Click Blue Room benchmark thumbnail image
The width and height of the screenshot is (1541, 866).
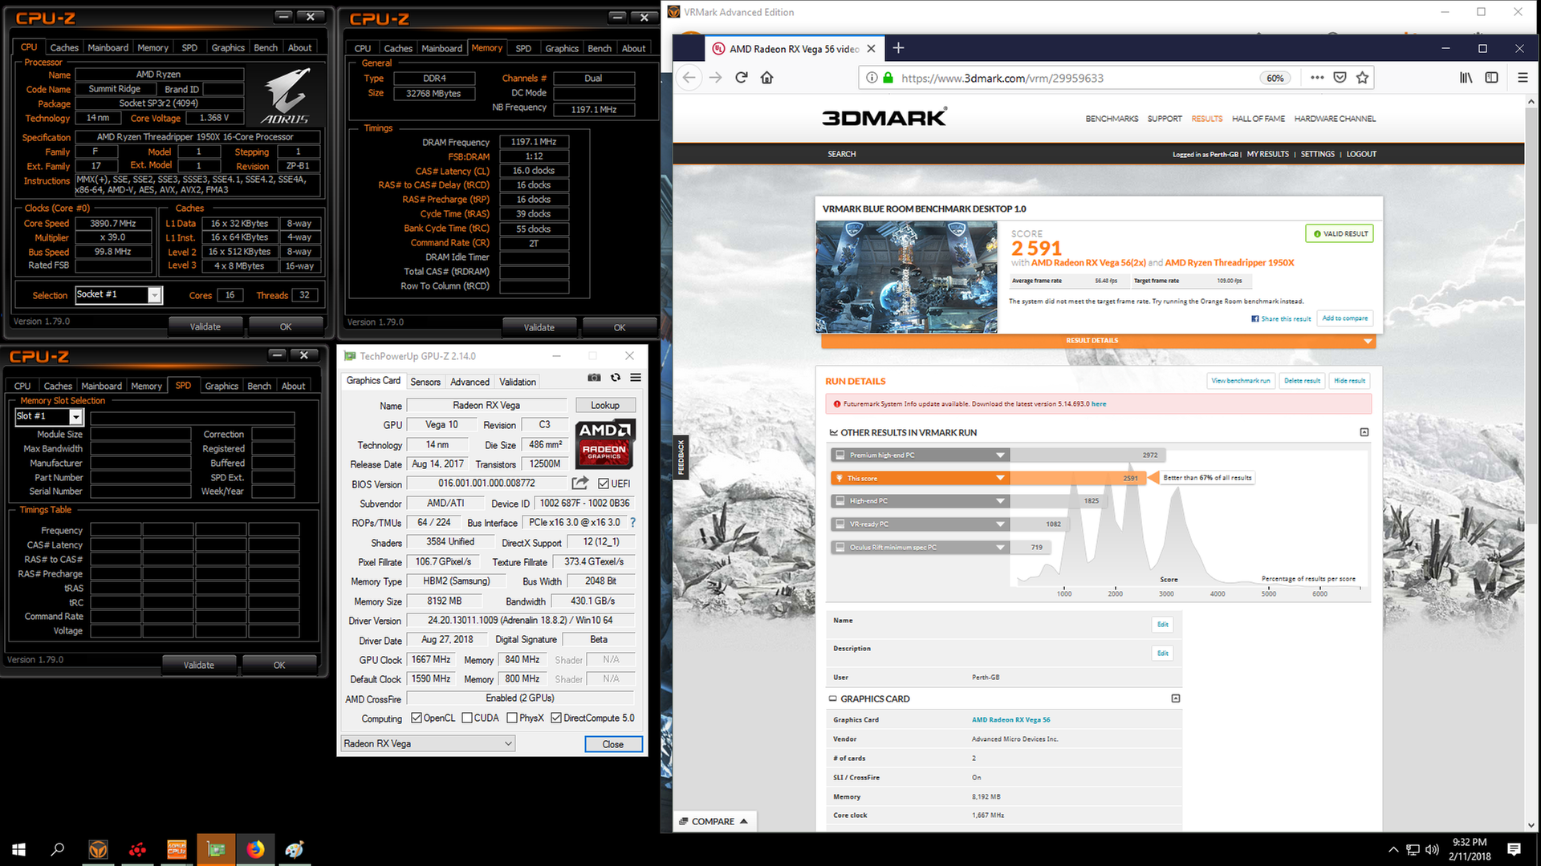(x=906, y=277)
